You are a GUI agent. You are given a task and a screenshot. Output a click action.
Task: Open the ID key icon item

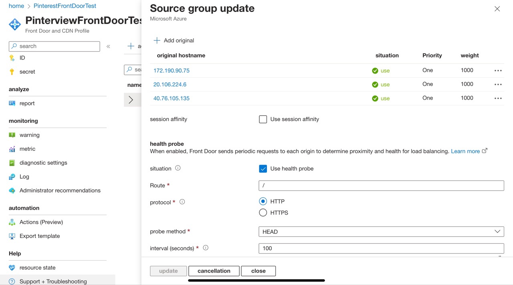pos(12,58)
